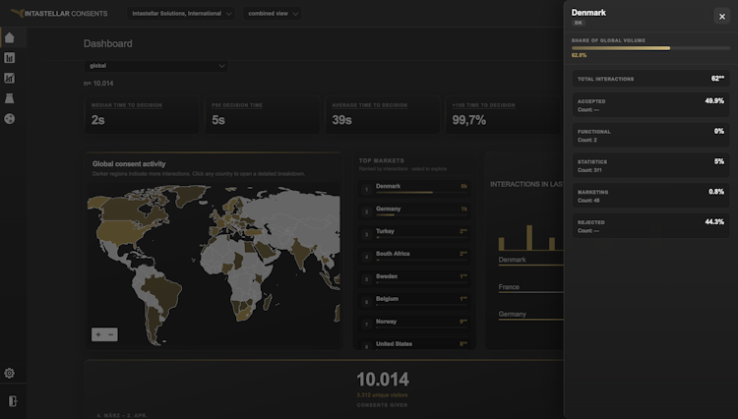Expand the Intastellar Solutions, International dropdown
This screenshot has height=419, width=738.
click(181, 14)
